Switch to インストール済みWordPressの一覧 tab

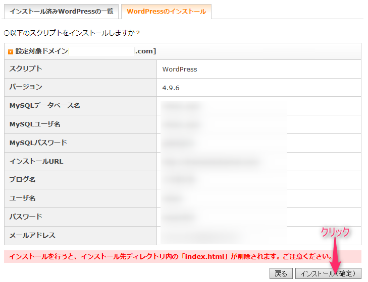(61, 12)
